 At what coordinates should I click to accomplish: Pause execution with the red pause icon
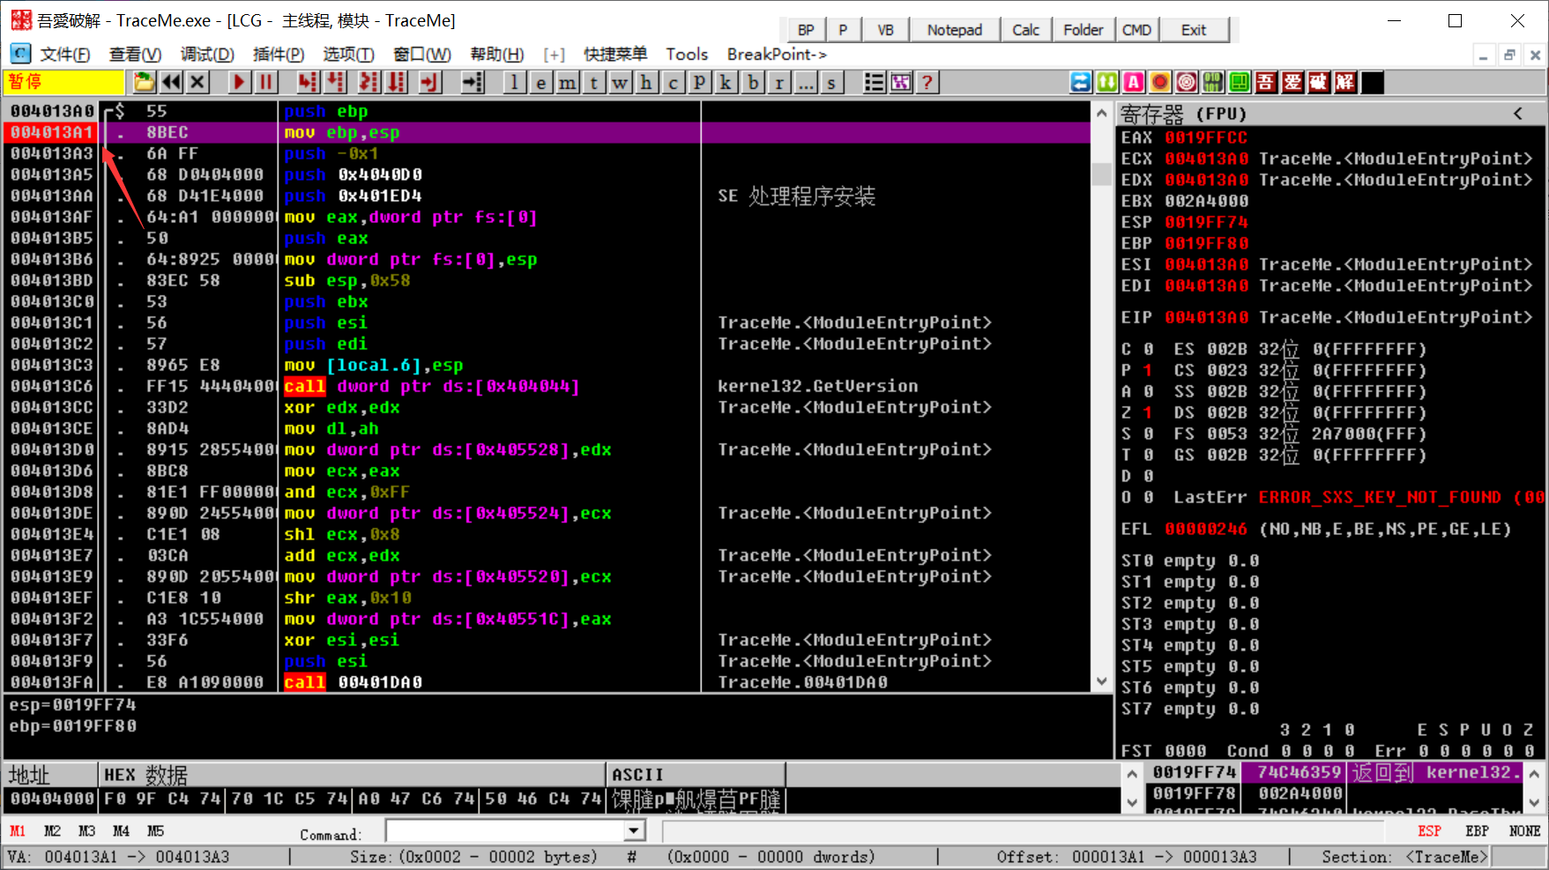(x=265, y=83)
